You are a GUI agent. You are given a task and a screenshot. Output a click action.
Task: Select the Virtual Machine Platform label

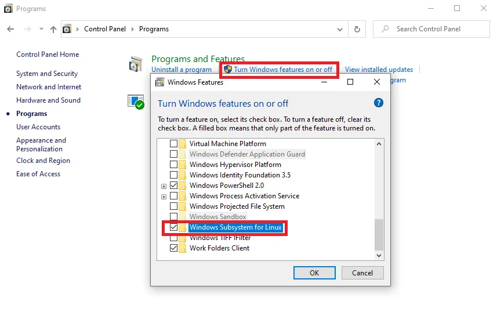(x=227, y=144)
